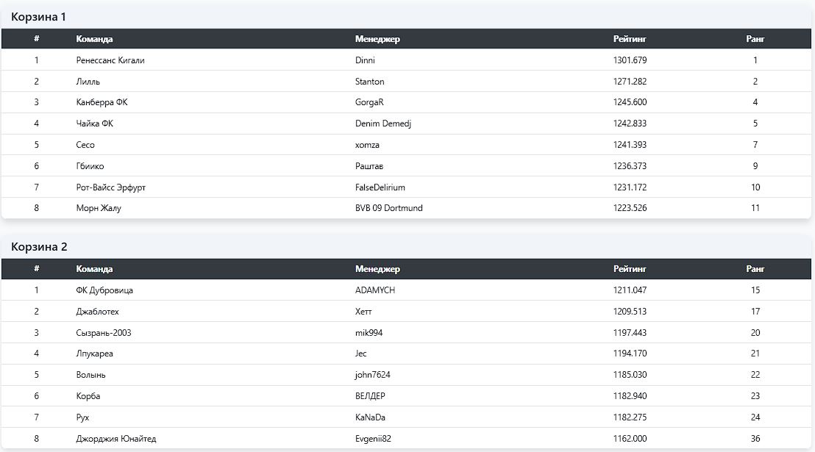Open manager Dinni profile
This screenshot has height=452, width=815.
pyautogui.click(x=365, y=60)
